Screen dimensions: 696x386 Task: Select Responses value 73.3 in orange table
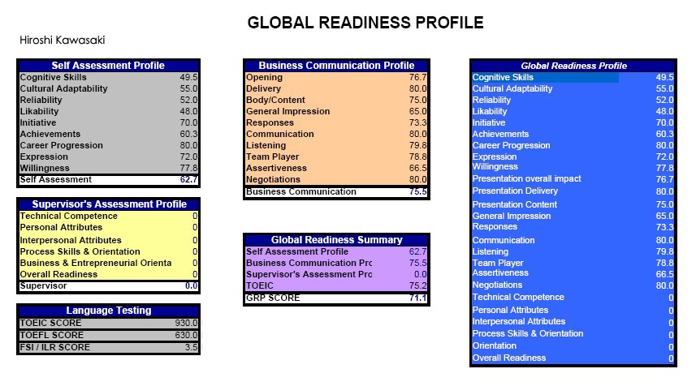point(417,122)
